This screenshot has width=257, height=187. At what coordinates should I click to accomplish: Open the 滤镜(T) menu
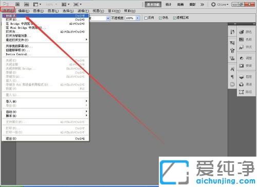click(83, 11)
